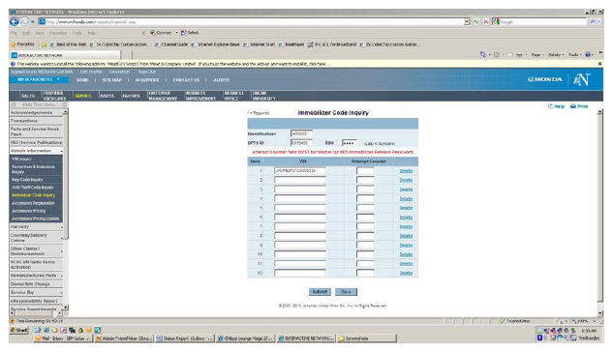613x352 pixels.
Task: Open the Service tab
Action: (x=83, y=96)
